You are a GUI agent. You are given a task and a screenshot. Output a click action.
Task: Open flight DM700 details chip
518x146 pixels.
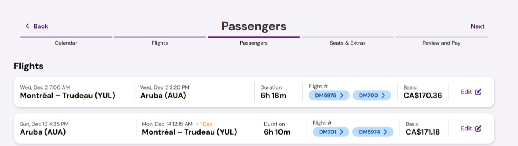point(372,95)
